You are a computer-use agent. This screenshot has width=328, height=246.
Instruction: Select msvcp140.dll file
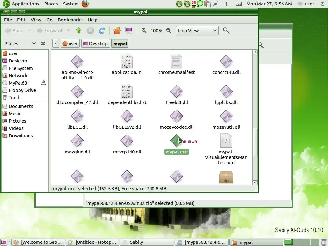(127, 144)
